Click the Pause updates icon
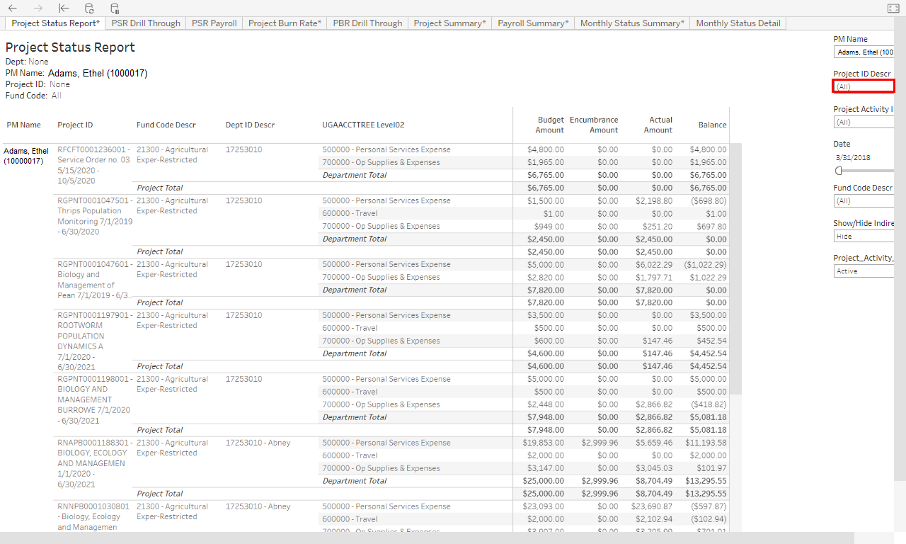 (115, 8)
